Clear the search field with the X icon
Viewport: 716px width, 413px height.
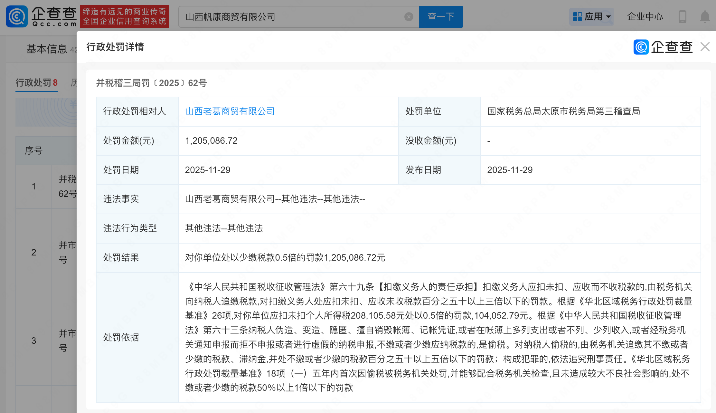click(x=409, y=17)
